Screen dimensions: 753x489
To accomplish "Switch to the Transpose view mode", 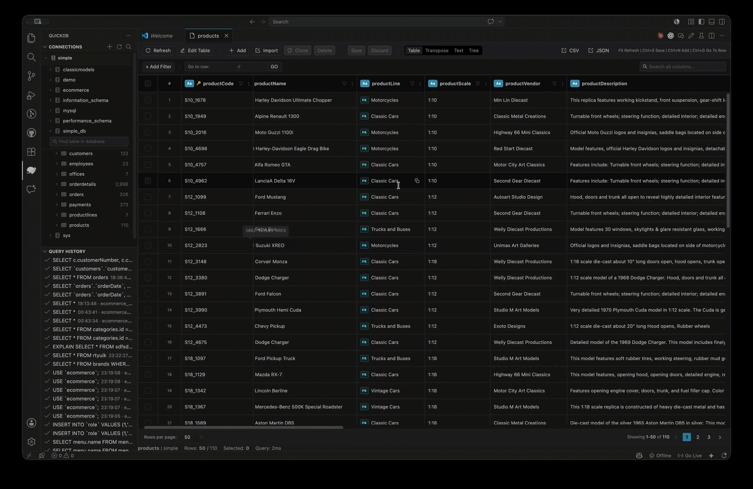I will (437, 51).
